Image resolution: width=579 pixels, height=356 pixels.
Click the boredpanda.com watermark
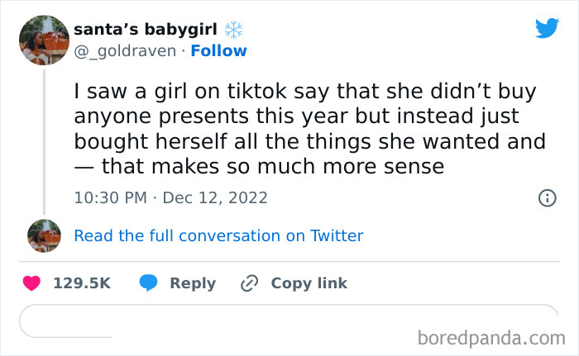pyautogui.click(x=491, y=337)
